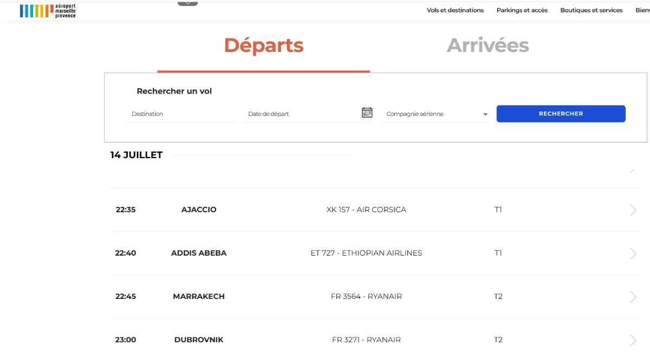This screenshot has height=358, width=650.
Task: Open the Boutiques et services menu
Action: tap(591, 10)
